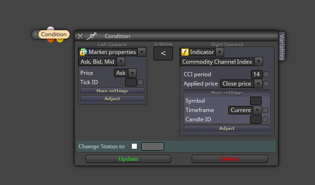This screenshot has width=315, height=185.
Task: Click the red Delete button
Action: (230, 159)
